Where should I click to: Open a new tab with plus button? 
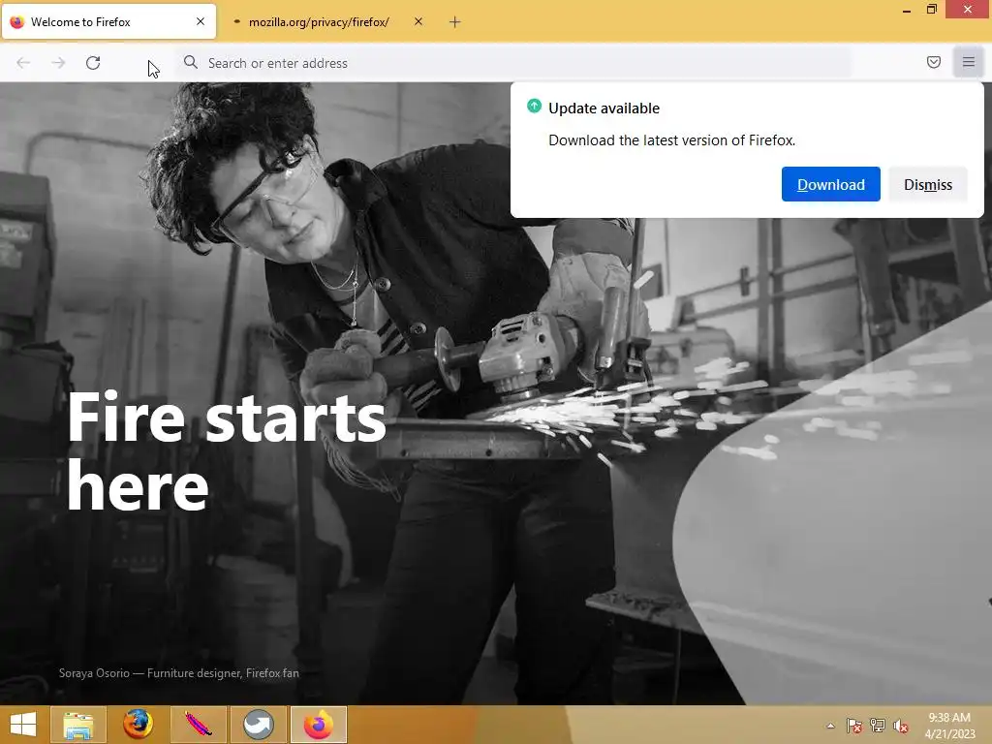(x=455, y=22)
